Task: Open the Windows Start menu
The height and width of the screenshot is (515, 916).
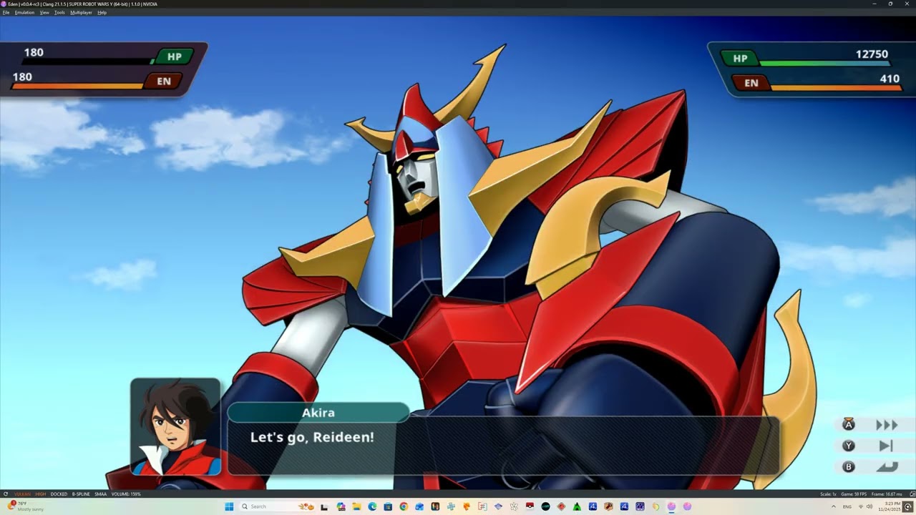Action: [229, 506]
